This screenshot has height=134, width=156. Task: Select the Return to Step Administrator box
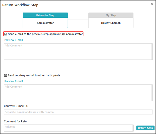point(45,20)
